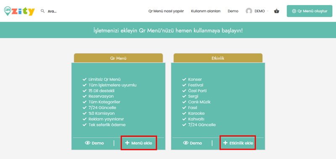
Task: Click 'Canlı Müzik' text
Action: pos(199,102)
